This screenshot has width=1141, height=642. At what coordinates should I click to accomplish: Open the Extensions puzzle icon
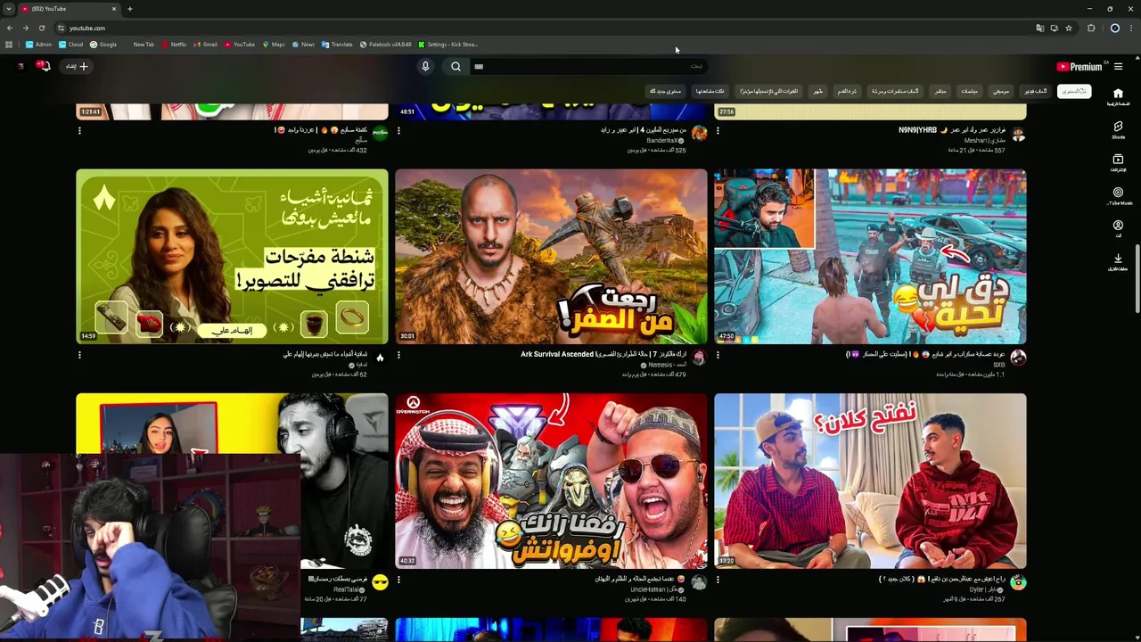tap(1091, 28)
